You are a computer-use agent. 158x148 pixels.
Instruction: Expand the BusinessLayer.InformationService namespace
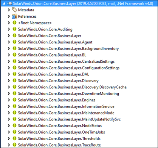(9, 106)
